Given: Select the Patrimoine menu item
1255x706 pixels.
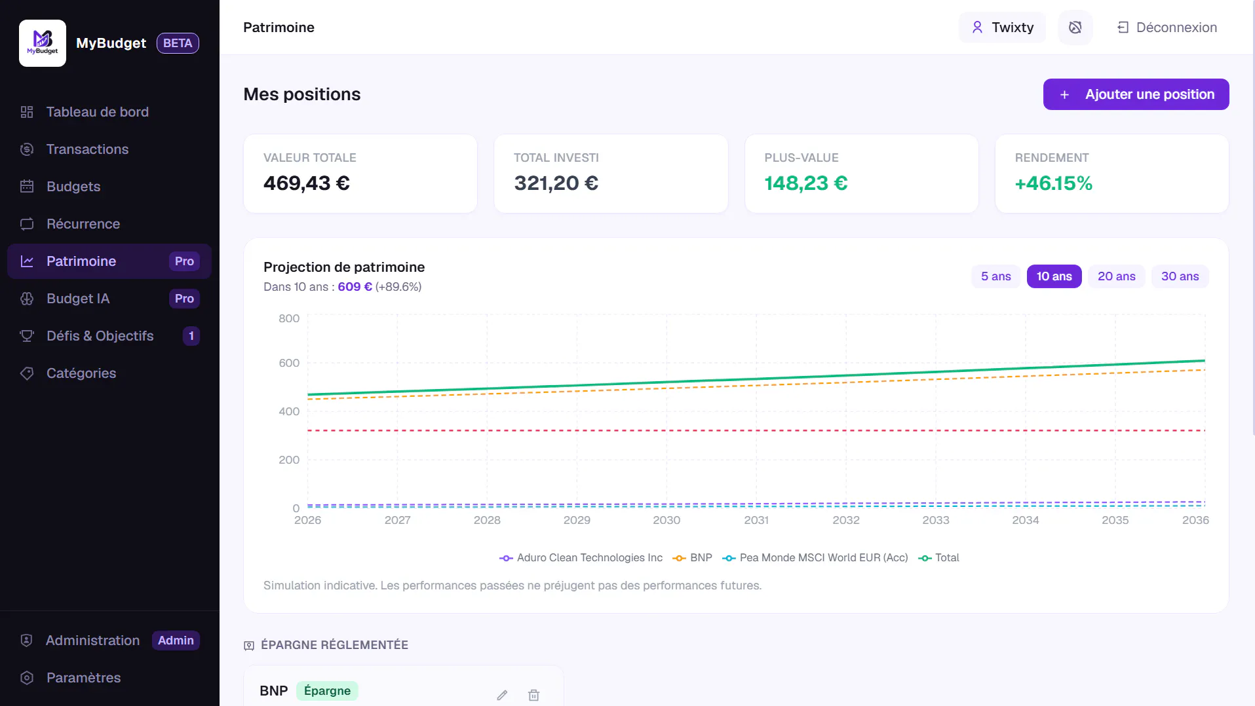Looking at the screenshot, I should (x=109, y=261).
